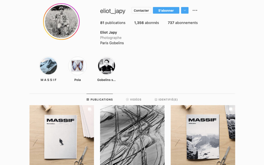Screen dimensions: 264x165
Task: Switch to the Identifié(e) tab
Action: tap(166, 100)
